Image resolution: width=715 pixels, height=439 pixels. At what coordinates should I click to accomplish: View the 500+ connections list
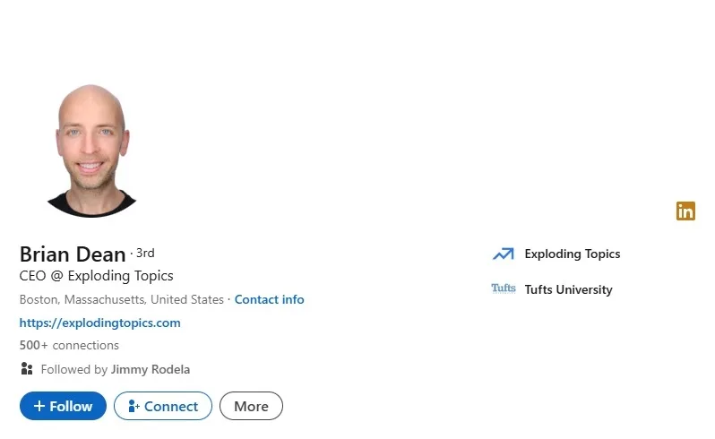69,345
